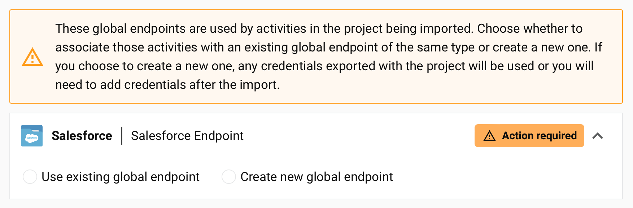Click the Salesforce folder icon

(x=32, y=136)
